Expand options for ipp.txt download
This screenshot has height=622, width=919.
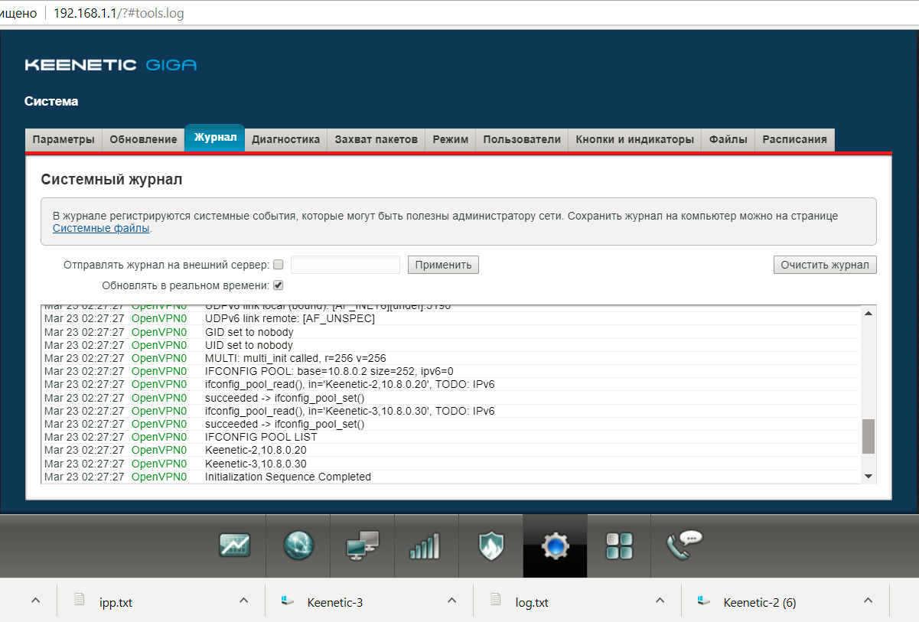tap(243, 601)
